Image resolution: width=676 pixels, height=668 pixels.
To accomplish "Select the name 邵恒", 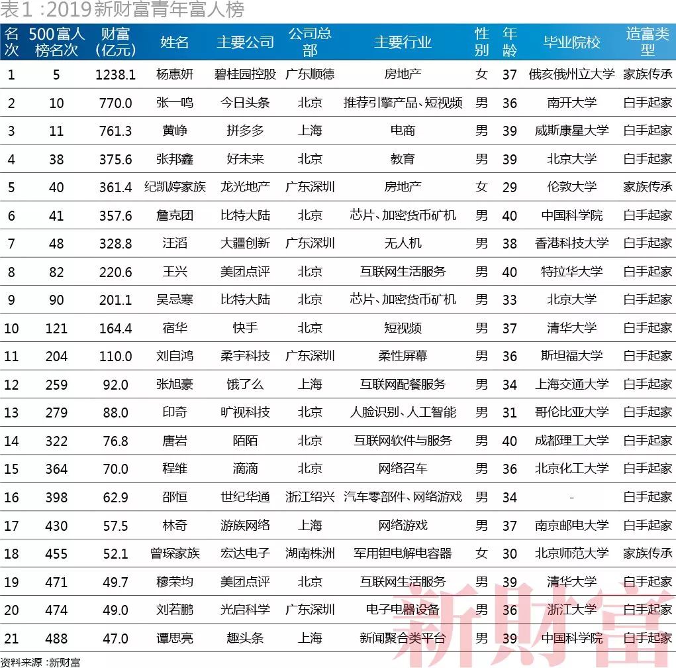I will (x=175, y=496).
